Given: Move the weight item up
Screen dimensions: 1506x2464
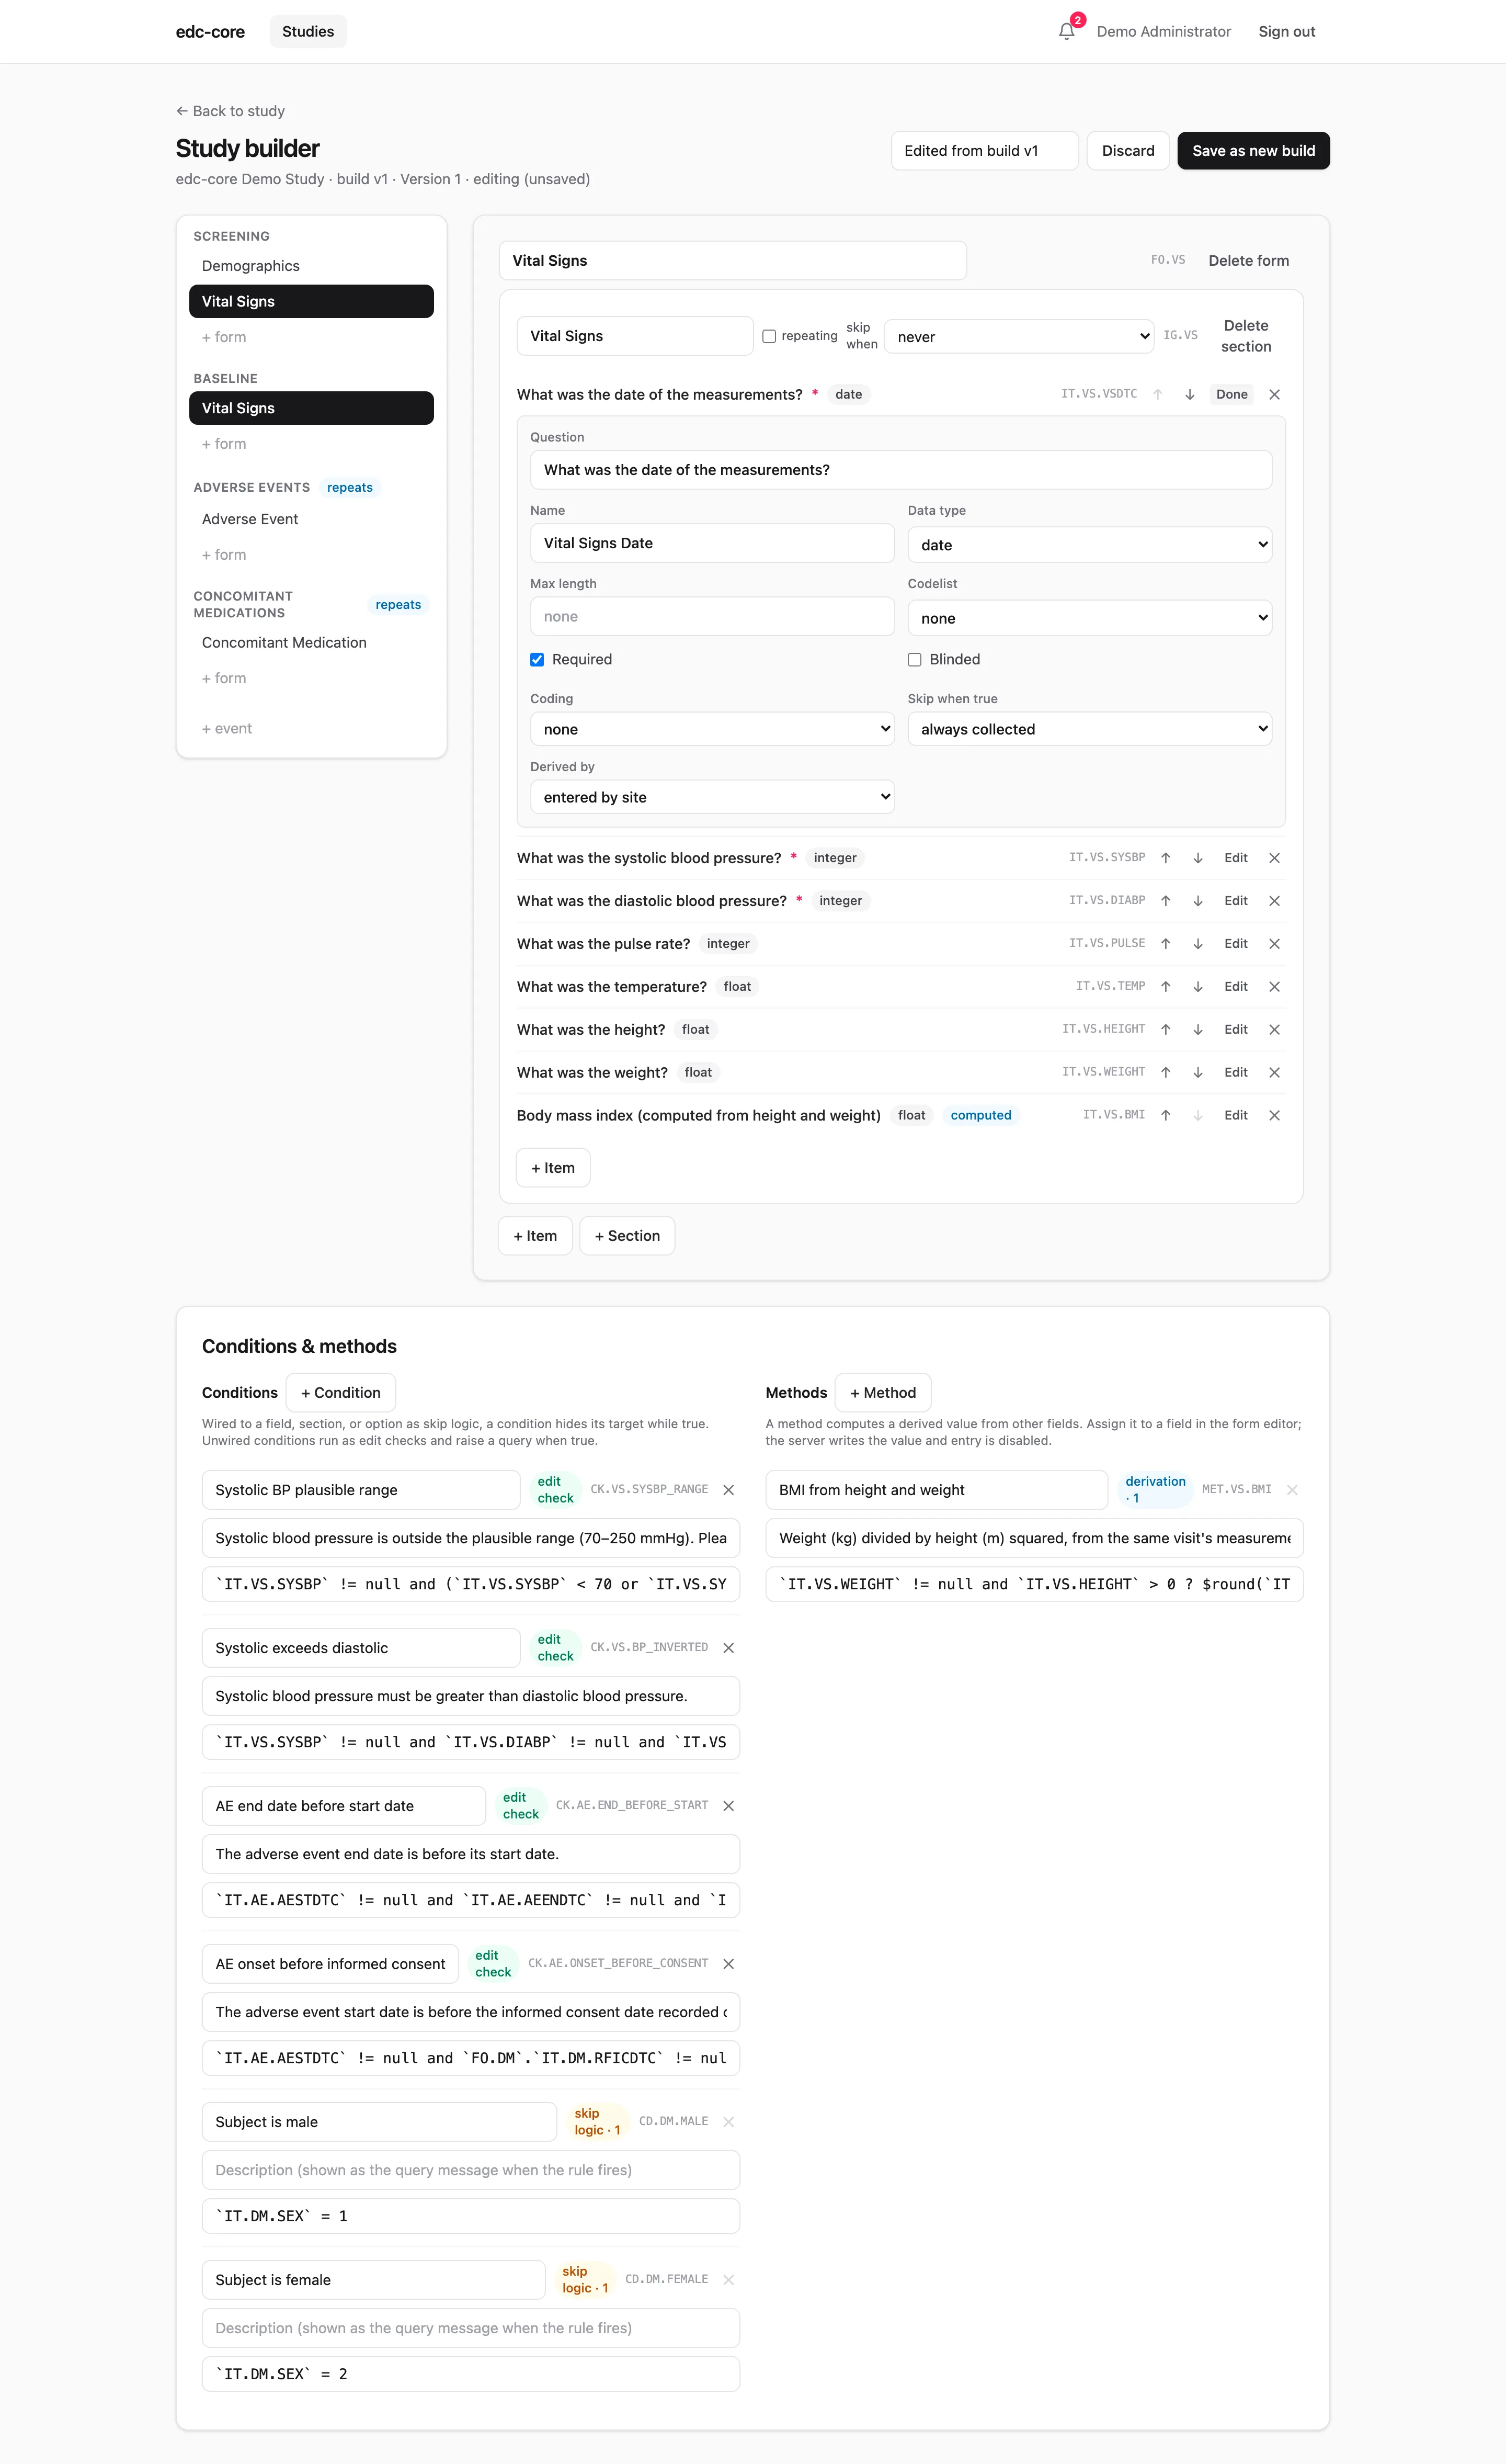Looking at the screenshot, I should tap(1165, 1073).
